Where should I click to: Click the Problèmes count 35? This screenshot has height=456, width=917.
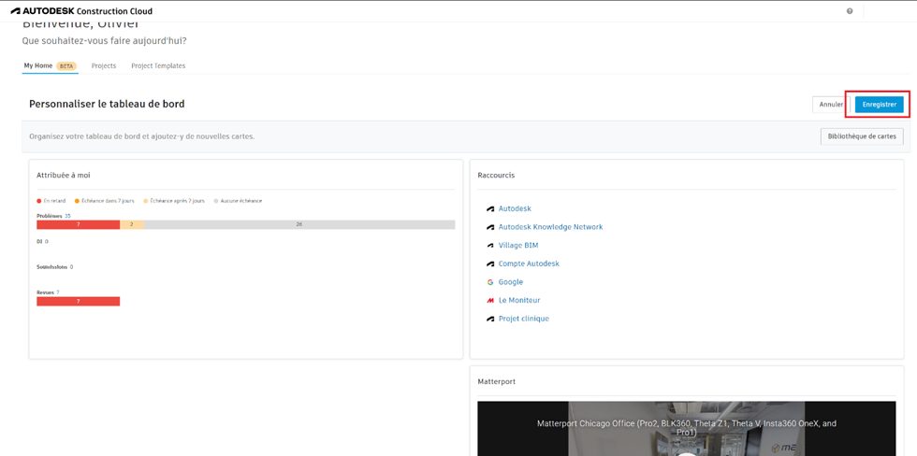(x=67, y=216)
